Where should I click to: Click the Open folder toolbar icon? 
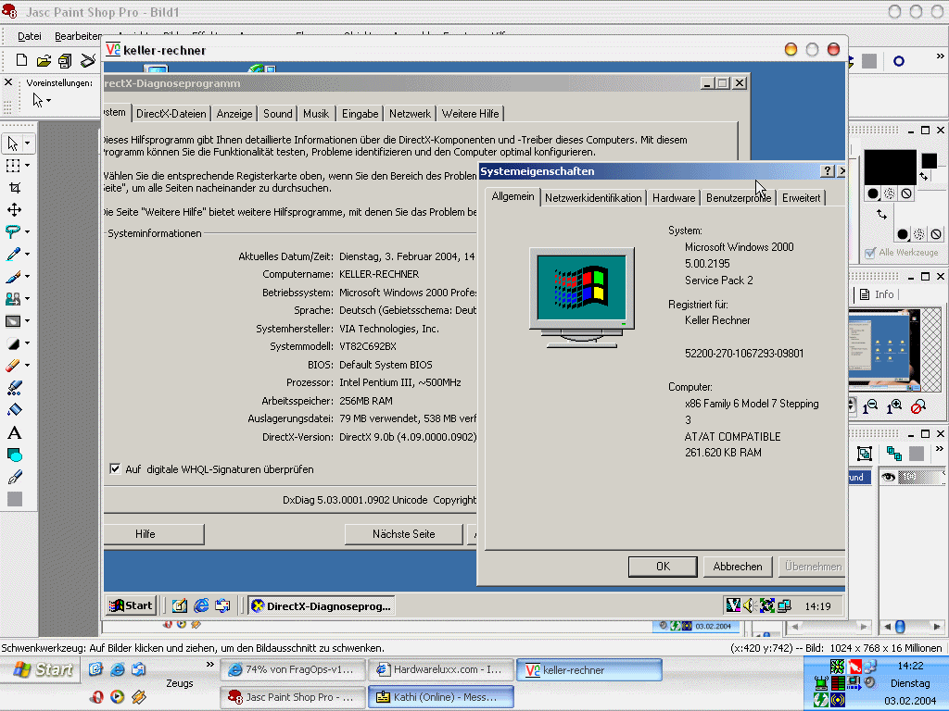tap(44, 60)
